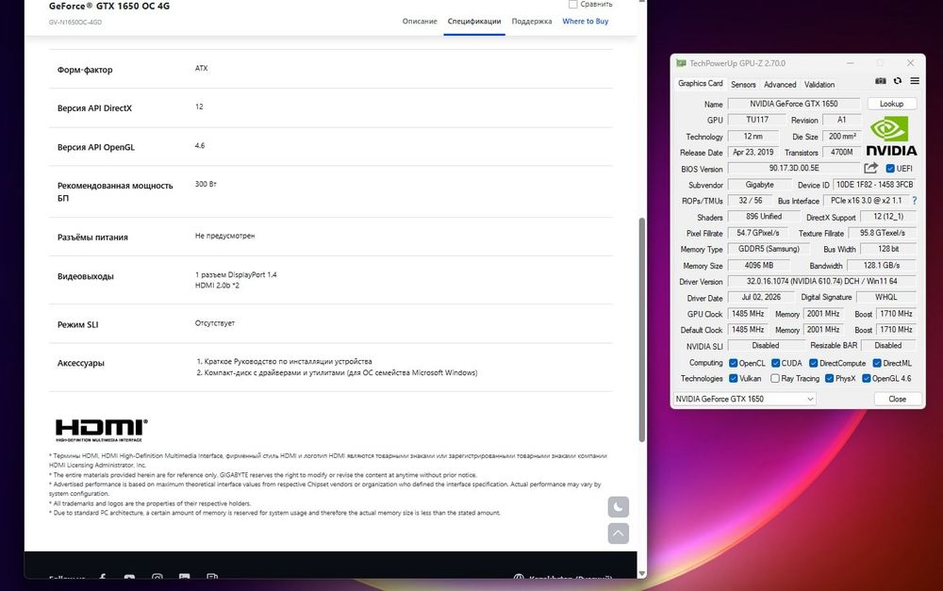Click the Resizable BAR Disabled value

tap(888, 346)
